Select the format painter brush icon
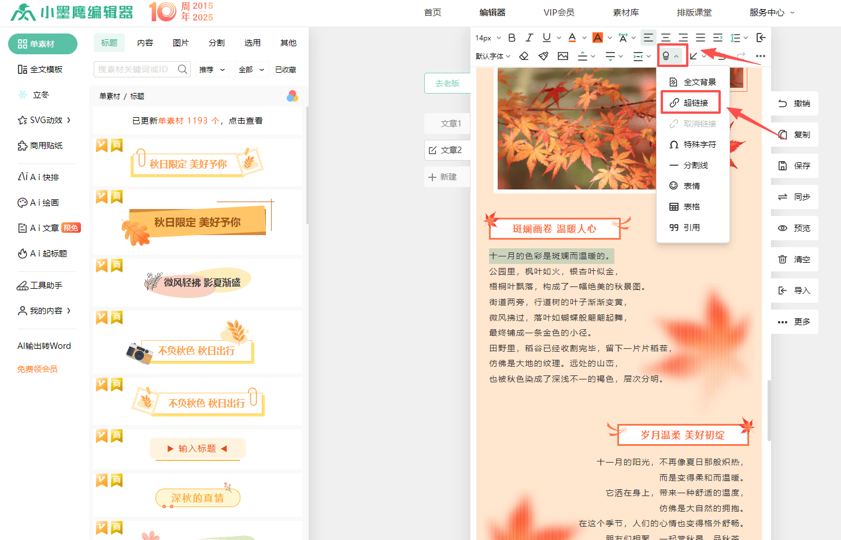This screenshot has width=841, height=540. coord(543,56)
